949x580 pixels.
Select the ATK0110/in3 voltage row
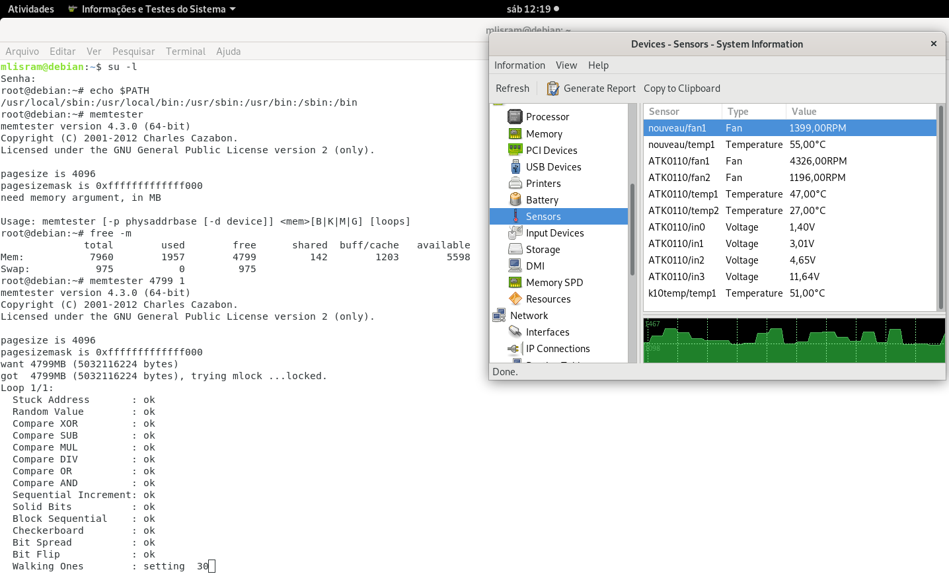click(790, 277)
